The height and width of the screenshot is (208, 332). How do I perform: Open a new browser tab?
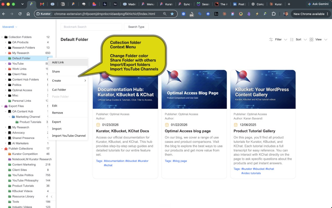click(x=289, y=4)
